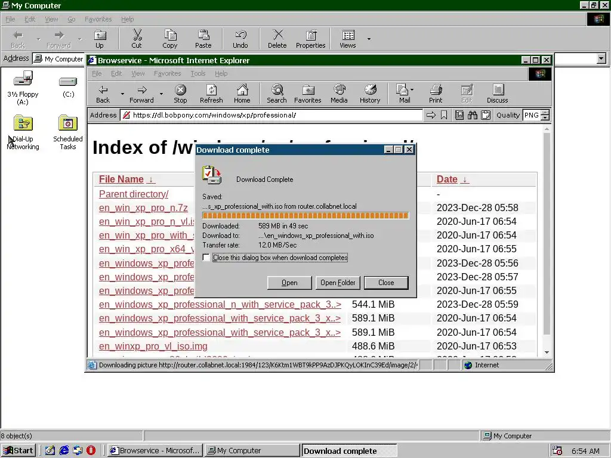Screen dimensions: 611x458
Task: Go to the Home page icon
Action: [x=242, y=94]
